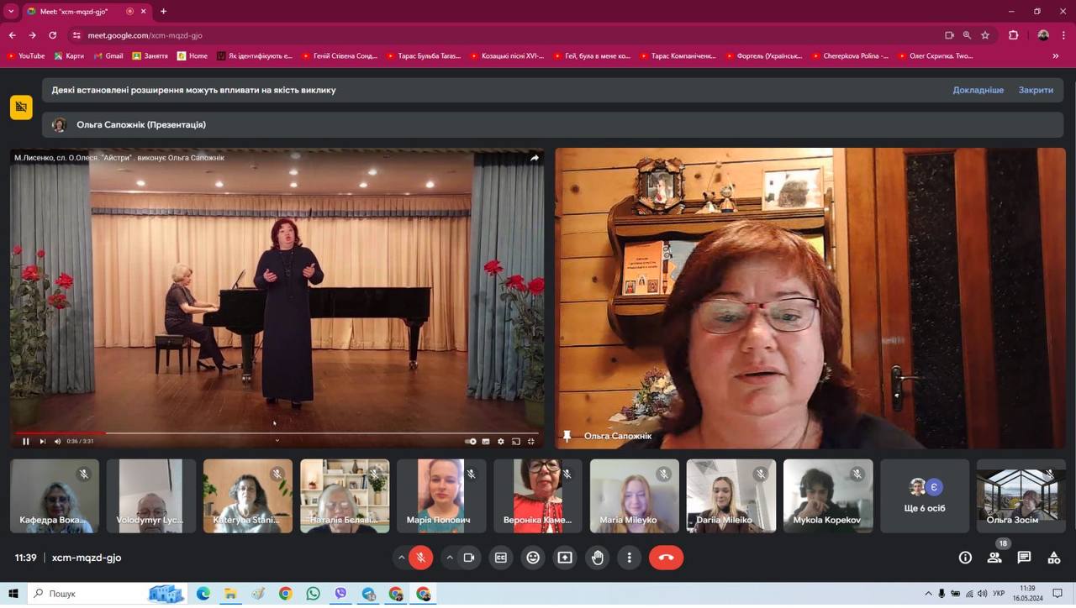This screenshot has height=608, width=1076.
Task: Toggle YouTube autoplay switch
Action: point(471,441)
